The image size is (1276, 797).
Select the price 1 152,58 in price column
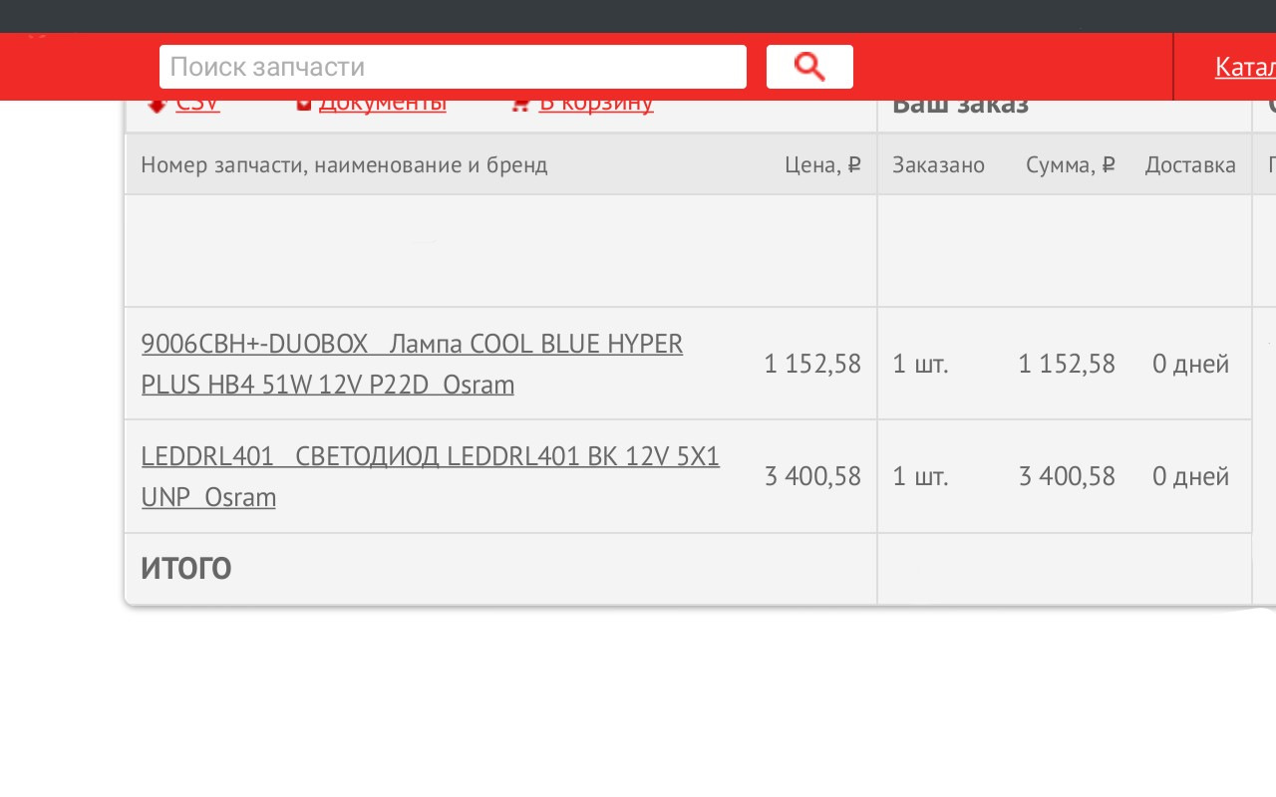812,364
